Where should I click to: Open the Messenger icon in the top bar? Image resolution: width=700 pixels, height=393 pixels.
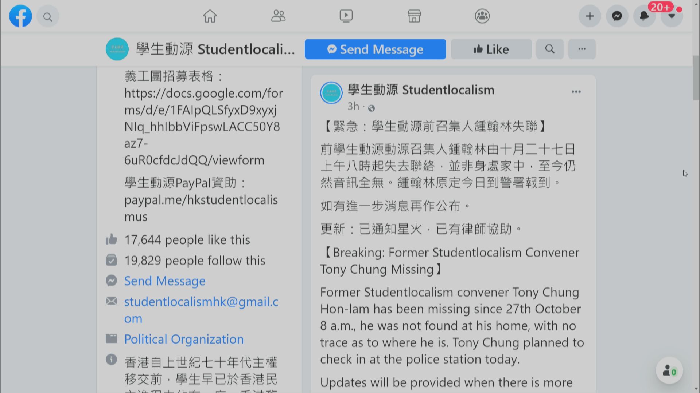point(617,16)
